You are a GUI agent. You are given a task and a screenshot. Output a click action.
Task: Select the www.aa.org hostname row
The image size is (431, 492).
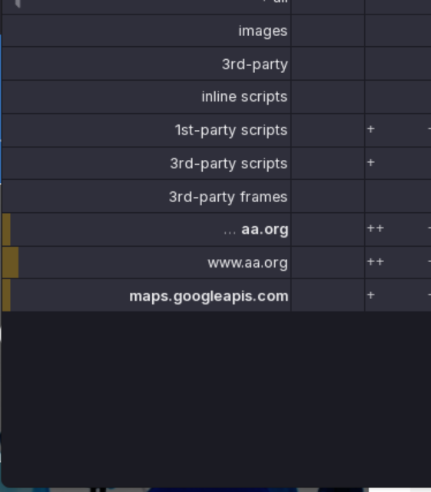(147, 262)
